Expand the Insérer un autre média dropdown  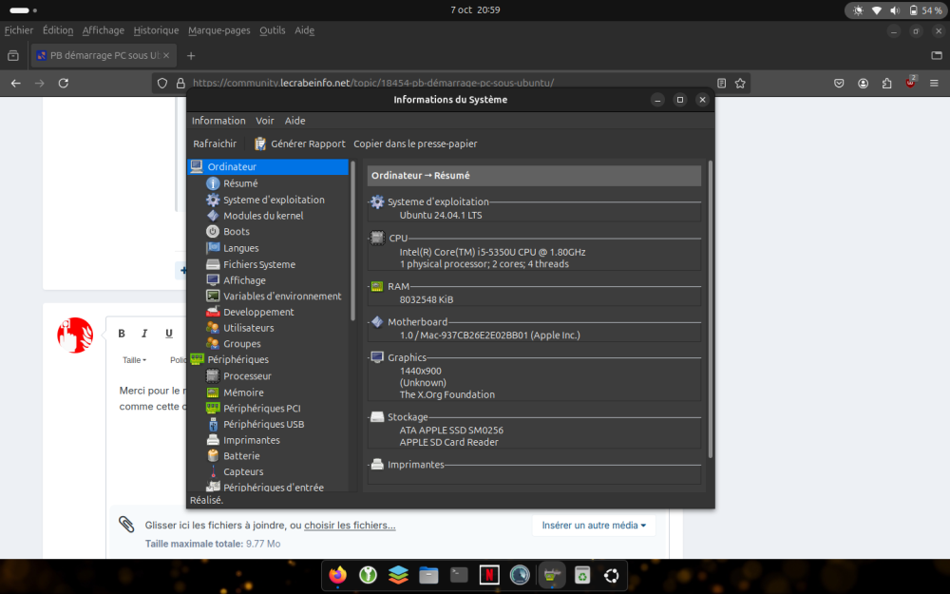tap(594, 526)
